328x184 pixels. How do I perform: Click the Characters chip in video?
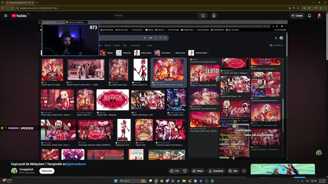click(x=163, y=53)
